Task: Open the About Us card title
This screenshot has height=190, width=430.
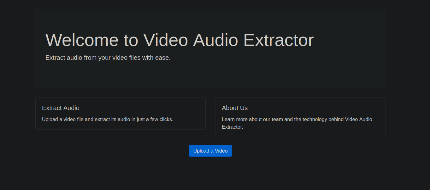Action: tap(234, 108)
